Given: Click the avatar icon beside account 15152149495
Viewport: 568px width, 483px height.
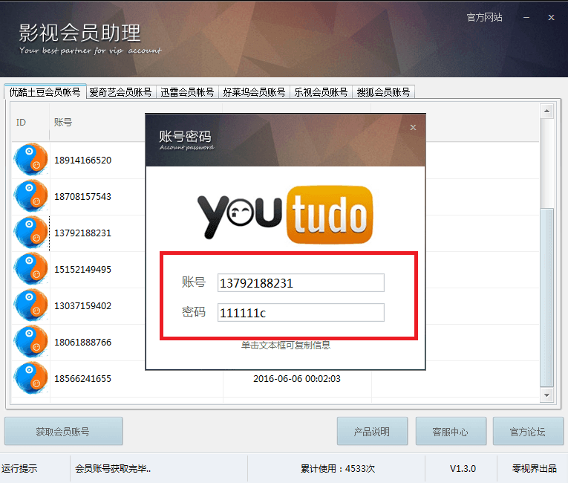Looking at the screenshot, I should point(30,269).
